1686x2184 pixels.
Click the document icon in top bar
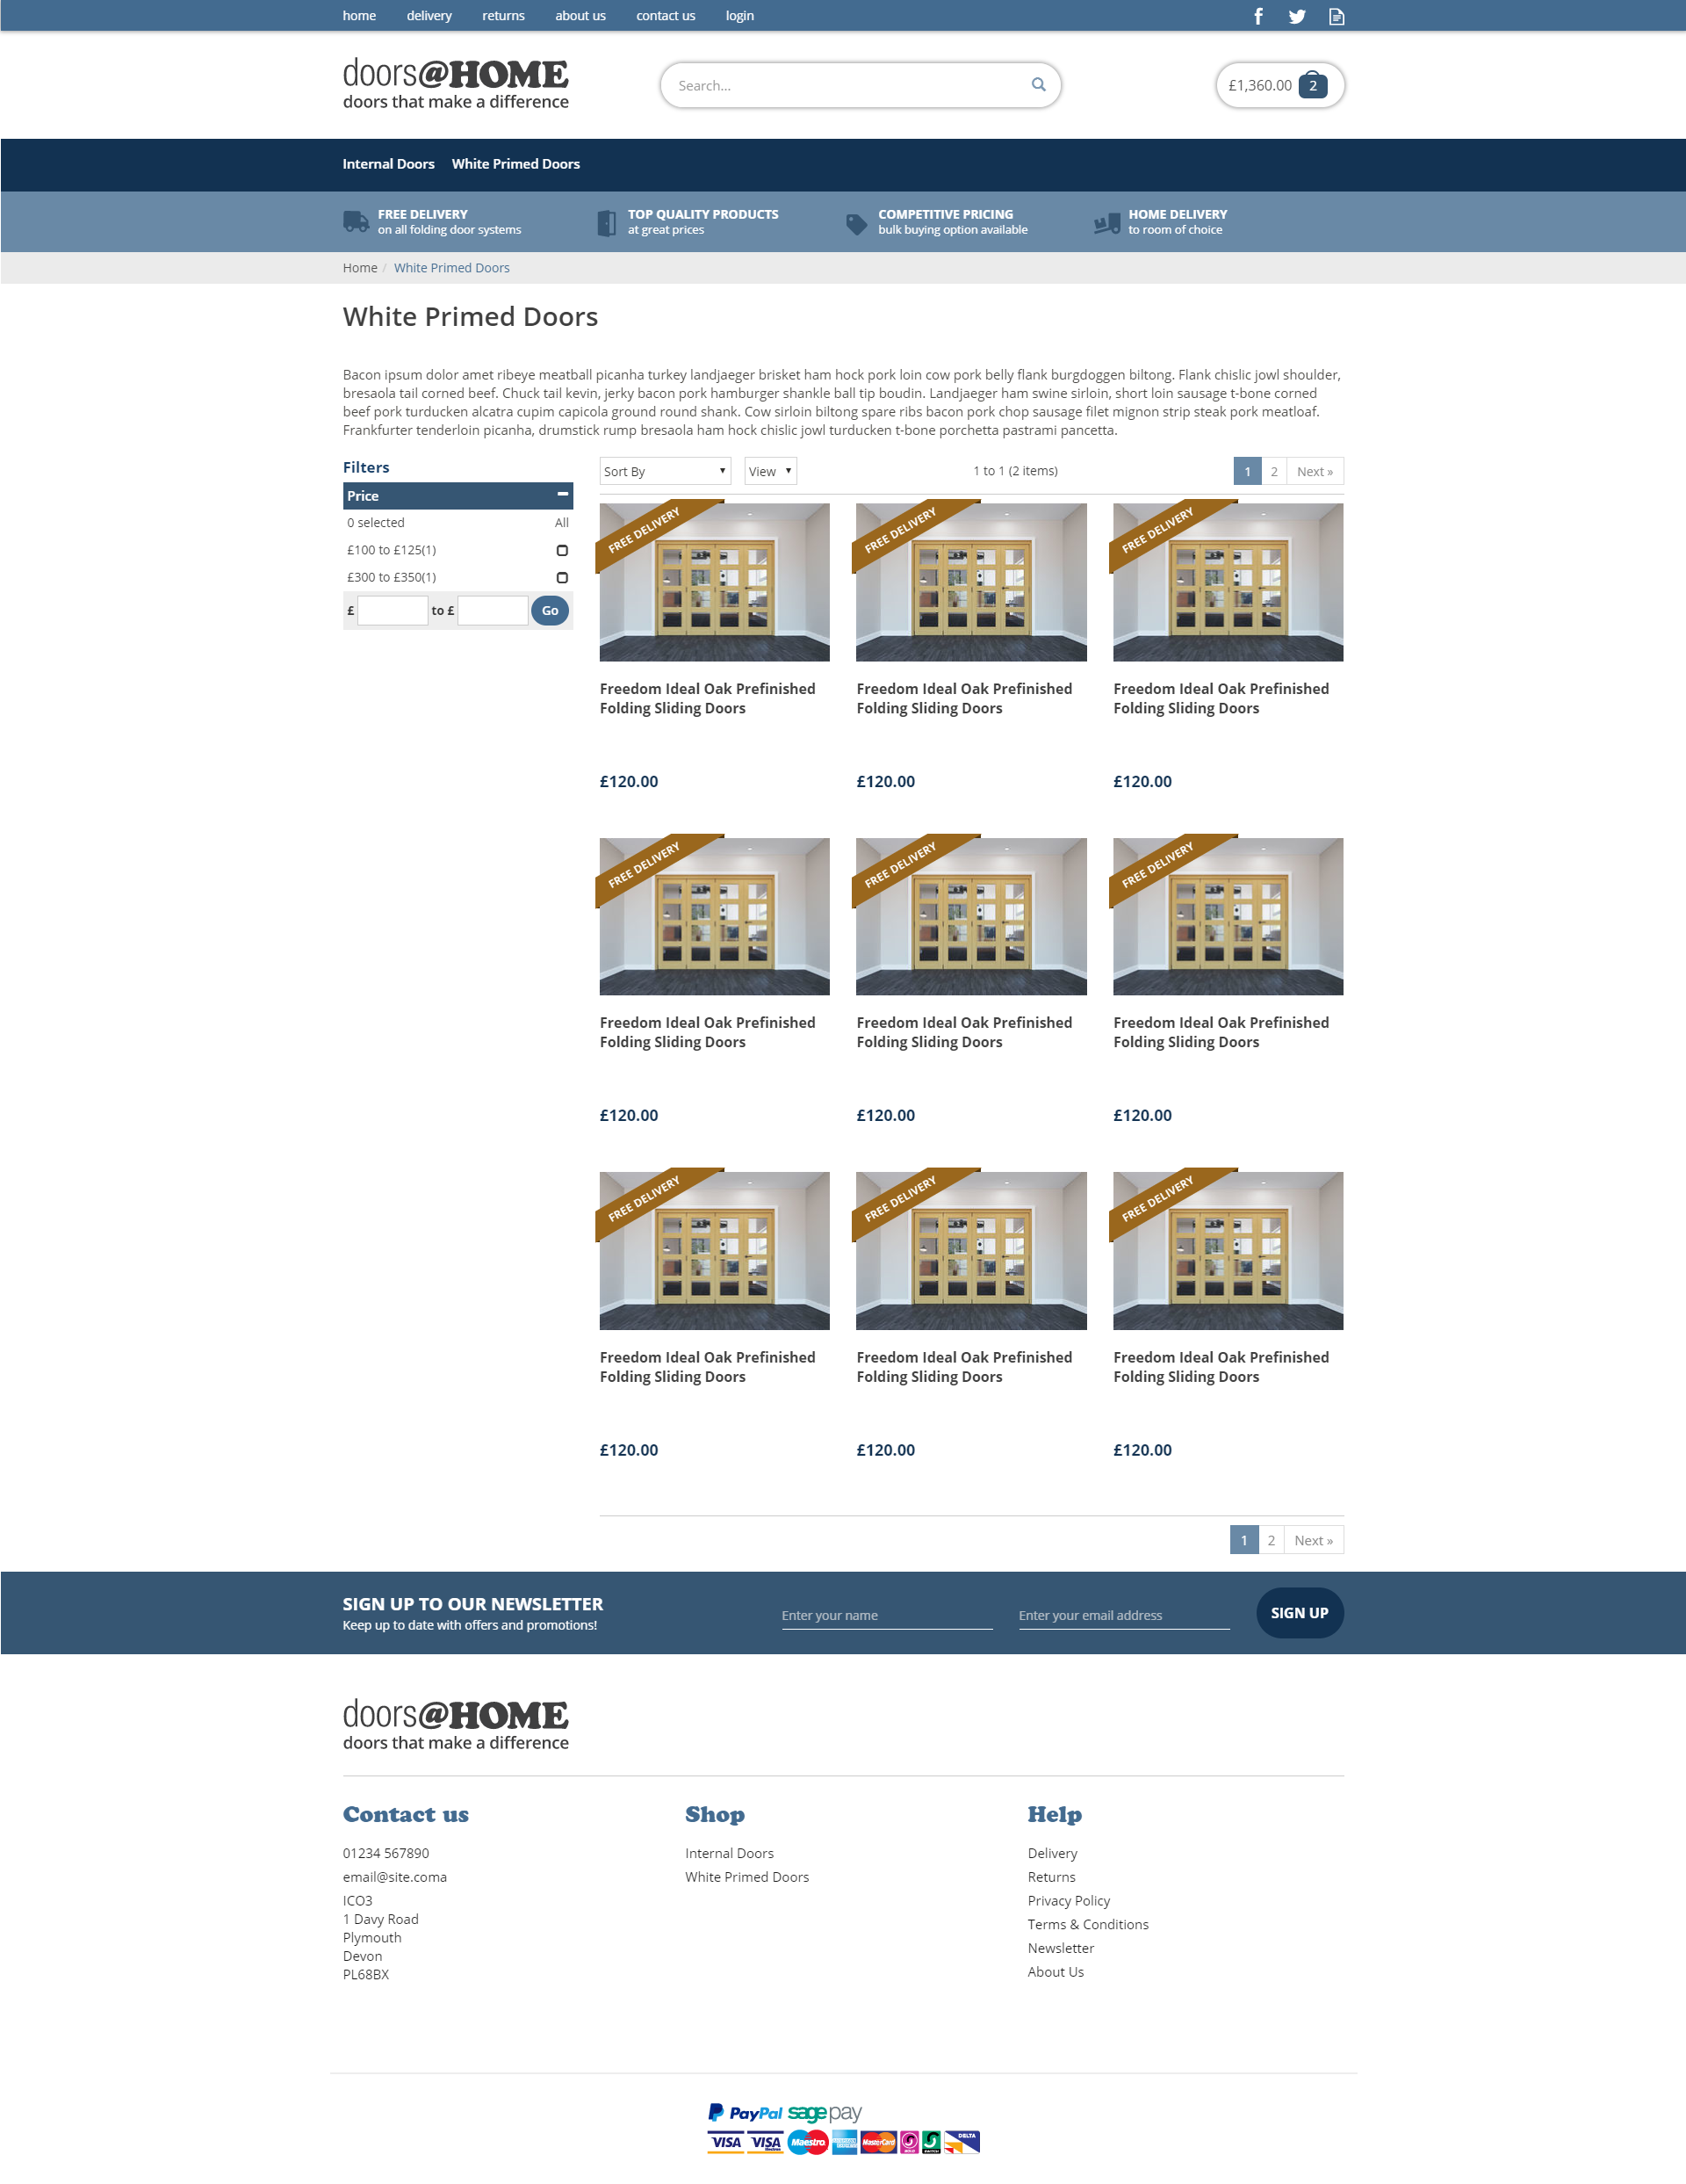point(1337,16)
